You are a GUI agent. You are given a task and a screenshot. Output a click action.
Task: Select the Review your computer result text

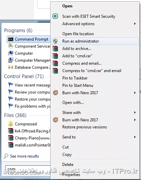[32, 92]
